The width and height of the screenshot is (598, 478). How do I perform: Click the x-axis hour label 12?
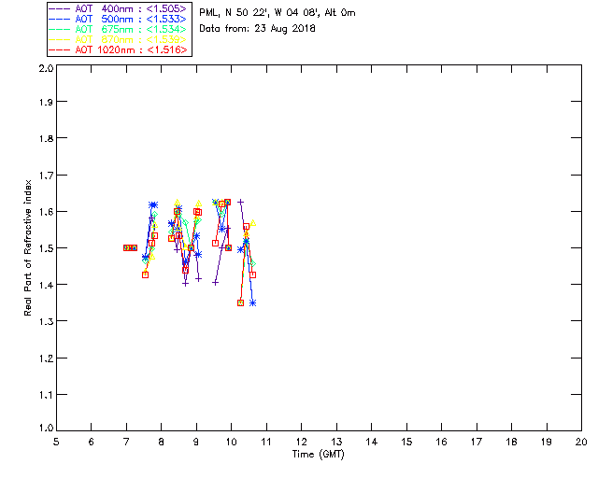click(301, 442)
